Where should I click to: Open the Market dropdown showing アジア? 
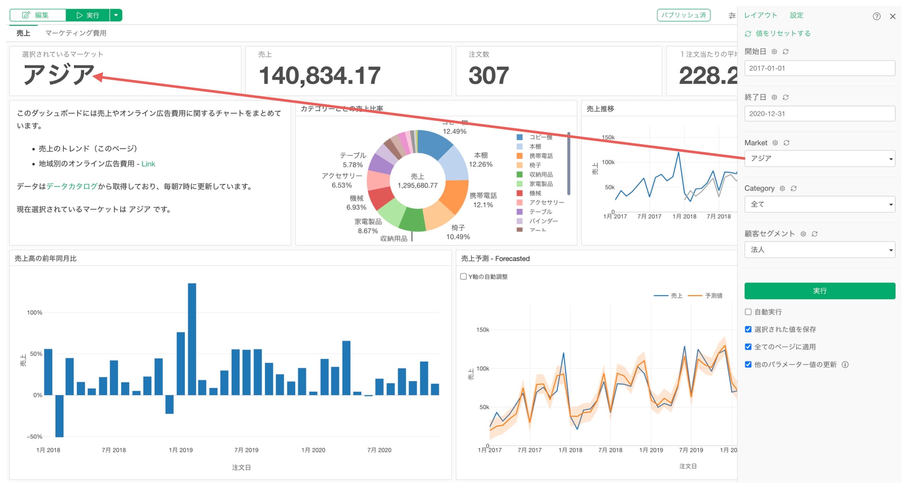pyautogui.click(x=819, y=159)
